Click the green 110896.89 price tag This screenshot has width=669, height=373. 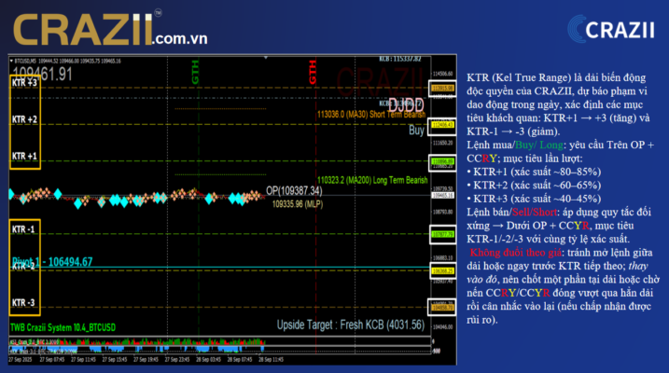click(x=443, y=161)
